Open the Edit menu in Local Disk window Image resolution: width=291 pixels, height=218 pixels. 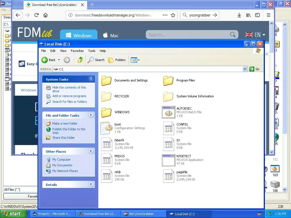53,51
